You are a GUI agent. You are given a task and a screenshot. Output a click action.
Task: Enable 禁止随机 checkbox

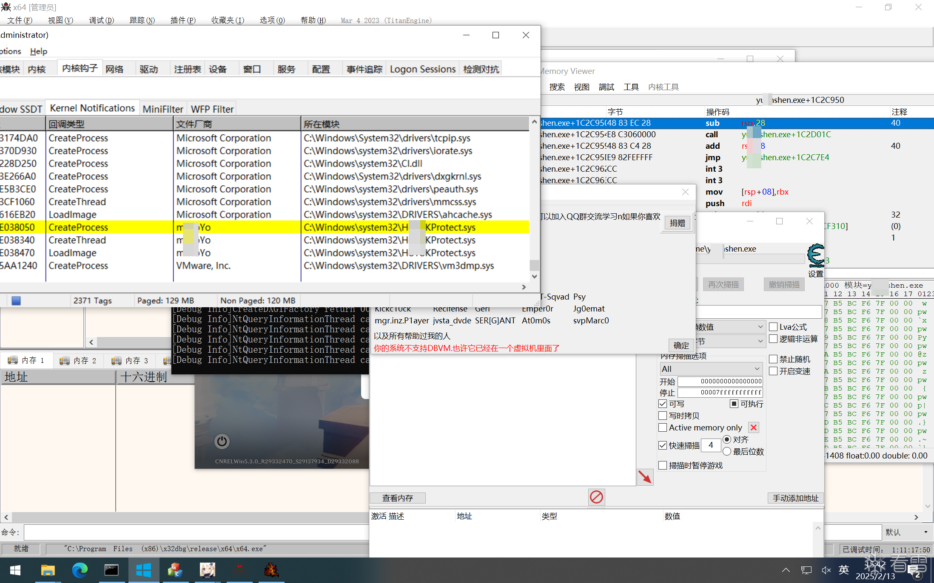pyautogui.click(x=773, y=359)
